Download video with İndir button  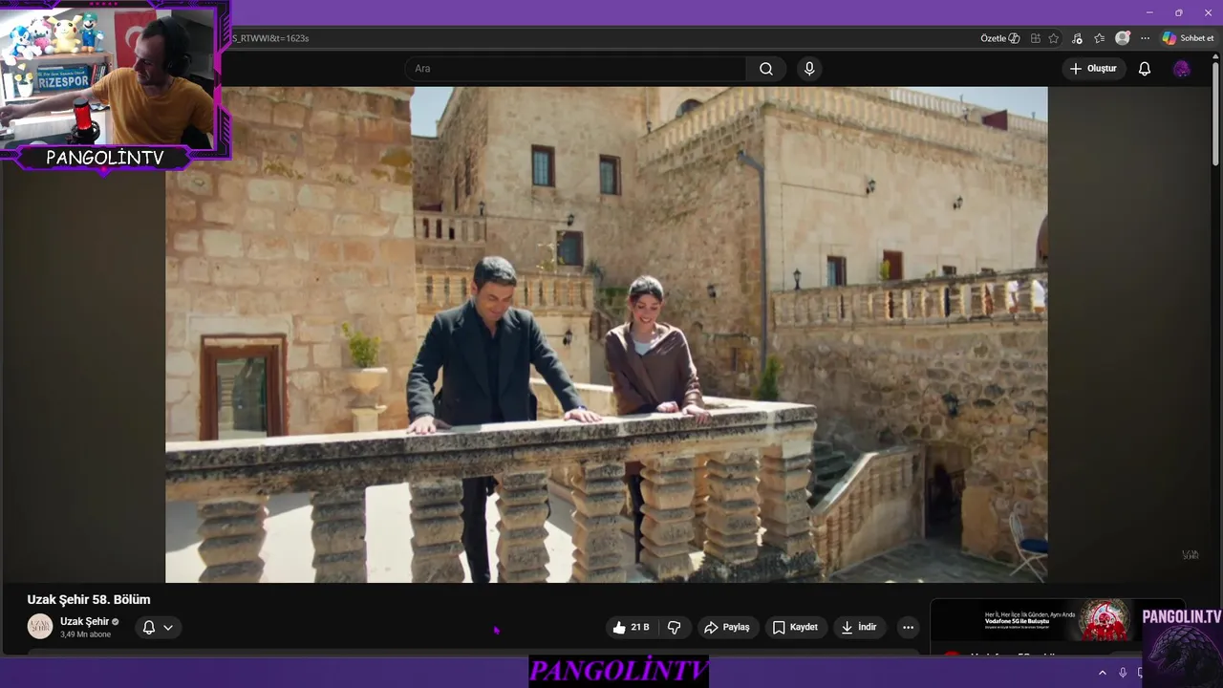pyautogui.click(x=859, y=628)
